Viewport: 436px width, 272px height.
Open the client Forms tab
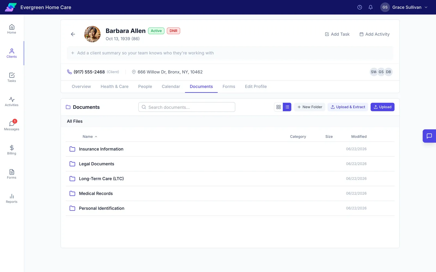pos(229,86)
